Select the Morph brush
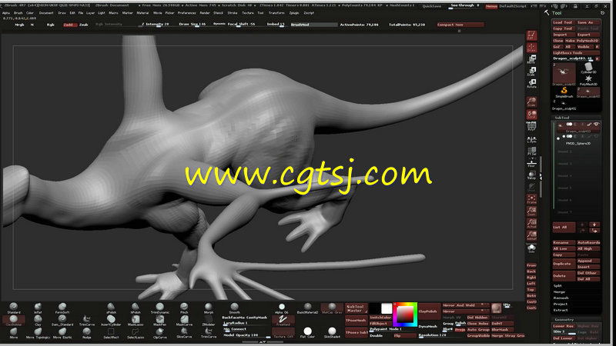The image size is (616, 346). pyautogui.click(x=209, y=308)
